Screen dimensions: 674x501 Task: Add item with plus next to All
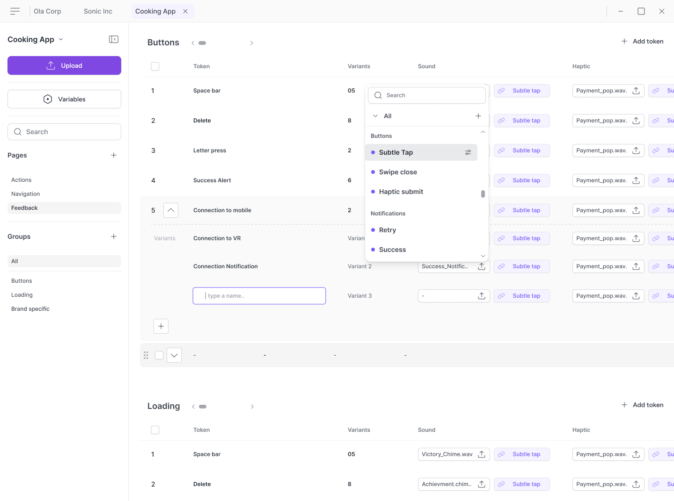[x=478, y=116]
